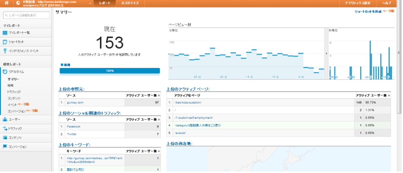Image resolution: width=403 pixels, height=173 pixels.
Task: Click the gunosy.com redirect keyword link
Action: [x=95, y=160]
